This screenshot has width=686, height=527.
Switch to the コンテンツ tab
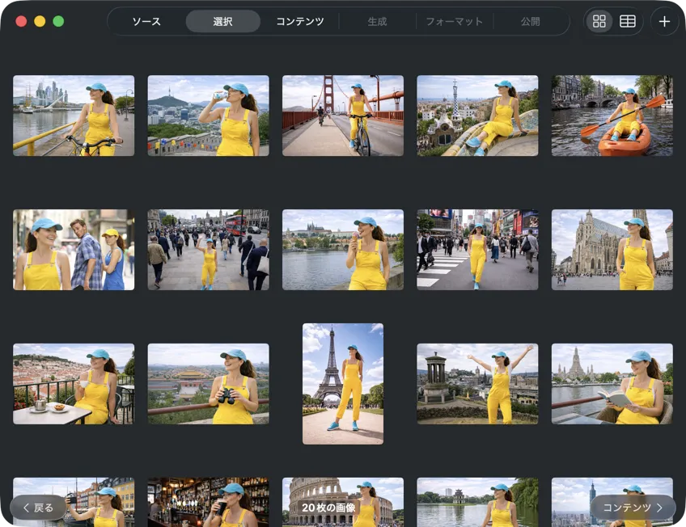pyautogui.click(x=299, y=22)
